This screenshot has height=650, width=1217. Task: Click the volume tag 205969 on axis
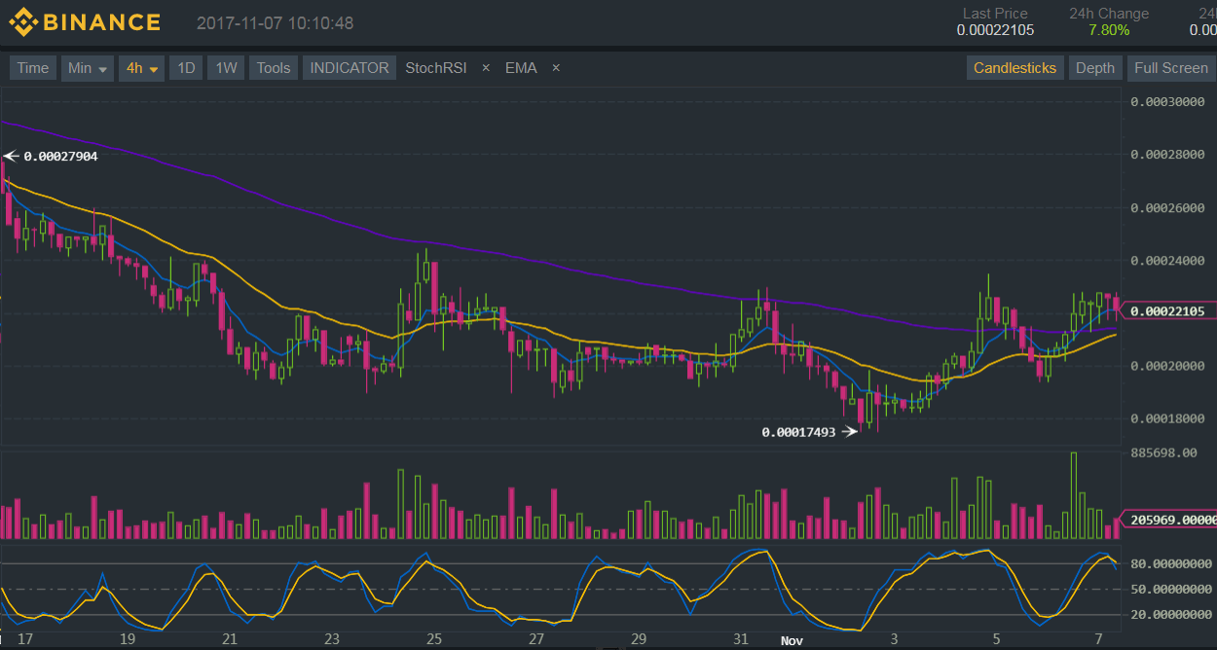1168,520
